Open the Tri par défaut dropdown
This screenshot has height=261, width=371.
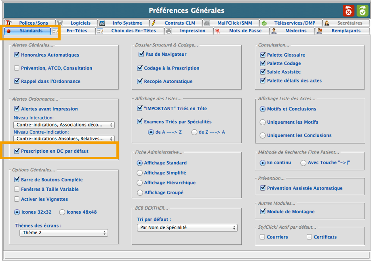tap(187, 227)
